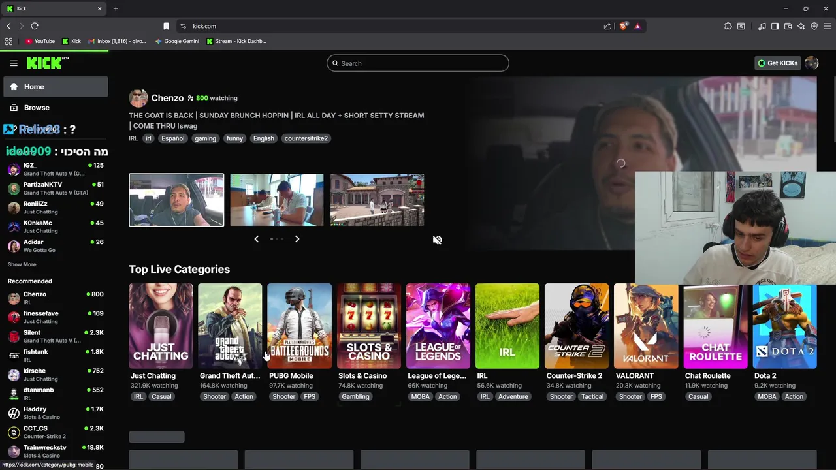836x470 pixels.
Task: Toggle the browser sidebar panel
Action: click(775, 26)
